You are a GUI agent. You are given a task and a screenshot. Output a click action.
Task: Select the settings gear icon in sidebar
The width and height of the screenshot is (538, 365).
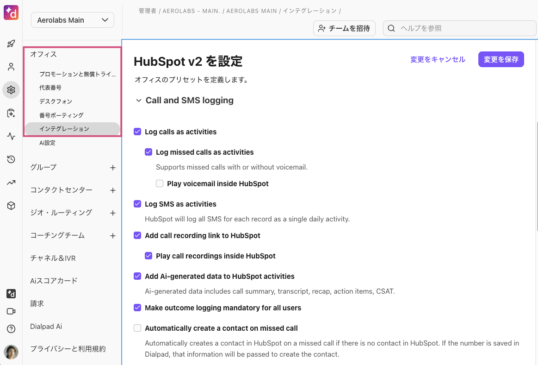11,90
